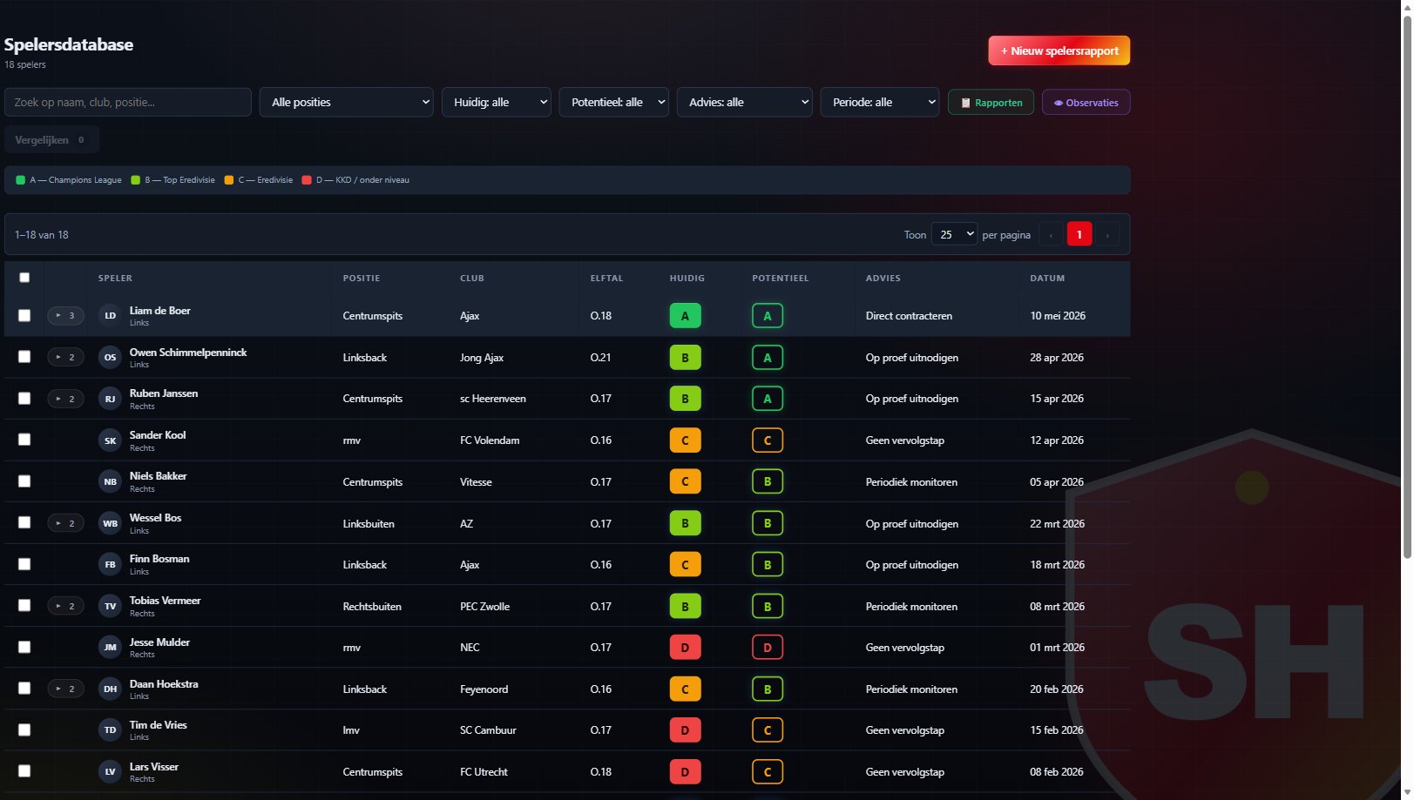Click Ruben Janssen's potential A rating badge
This screenshot has width=1414, height=800.
(768, 399)
